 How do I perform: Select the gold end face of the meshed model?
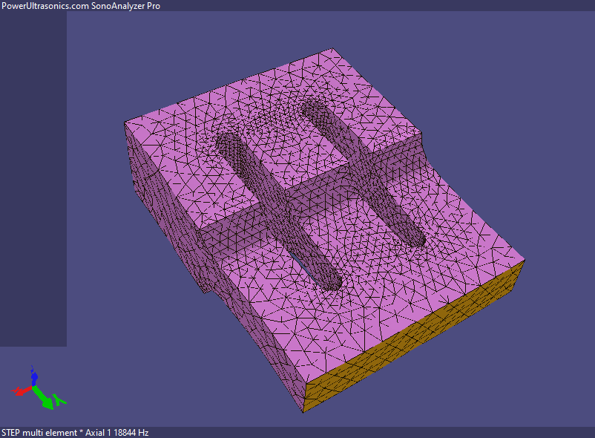[x=414, y=337]
